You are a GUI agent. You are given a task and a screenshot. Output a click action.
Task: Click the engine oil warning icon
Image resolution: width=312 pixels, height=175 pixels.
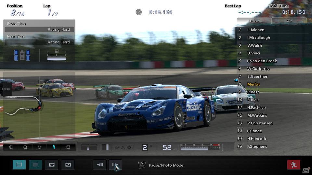117,147
